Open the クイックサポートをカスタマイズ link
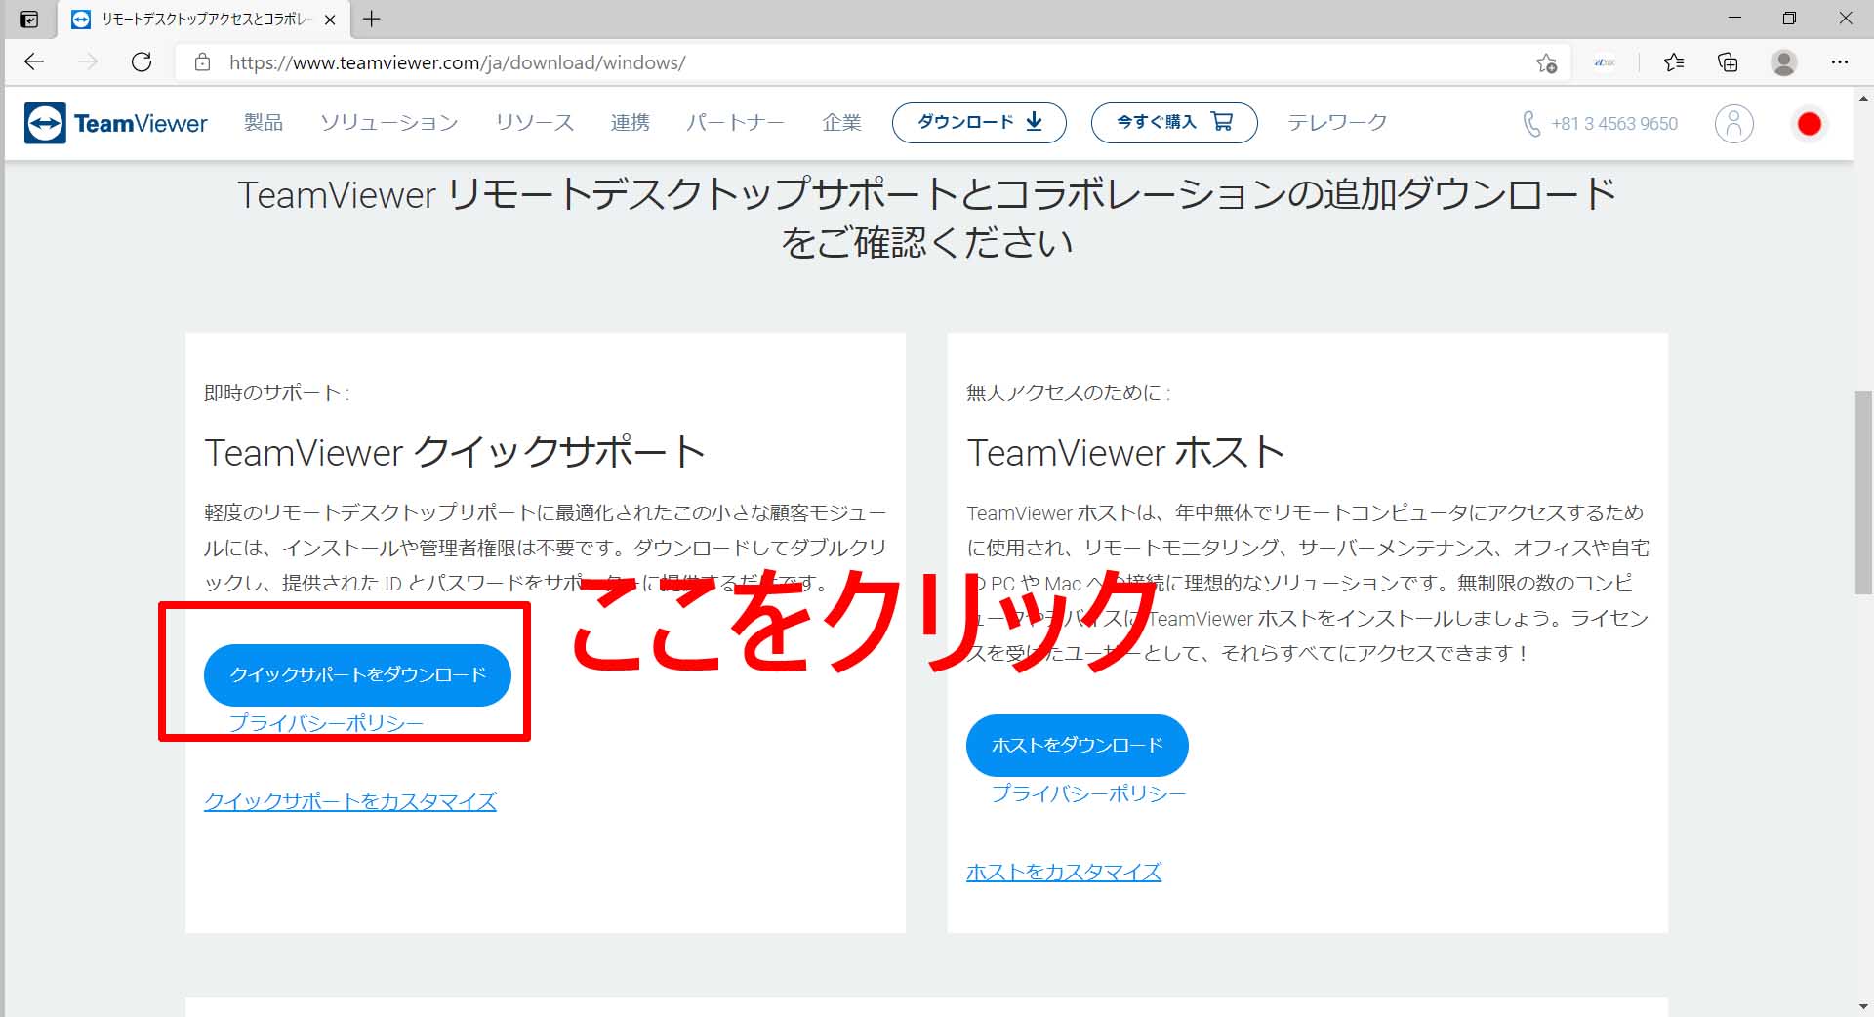Screen dimensions: 1874x1017 (349, 801)
